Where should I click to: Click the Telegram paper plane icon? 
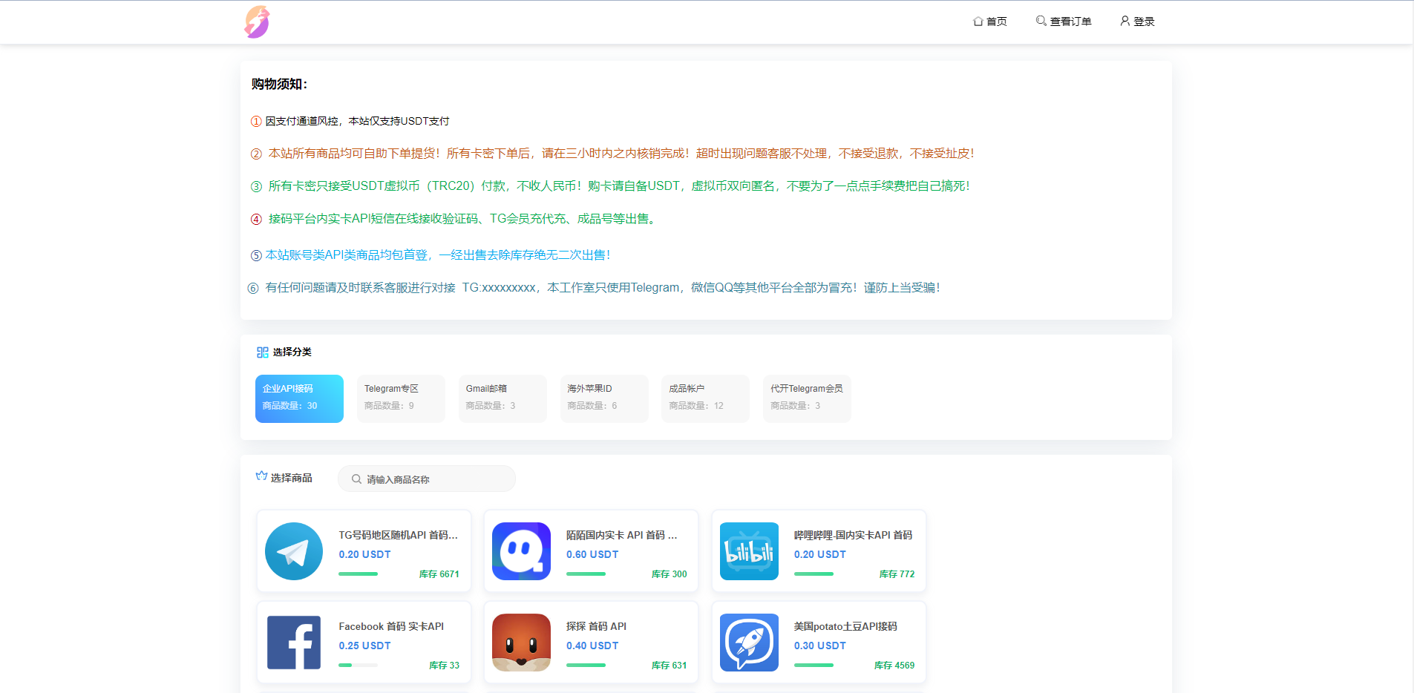pyautogui.click(x=294, y=551)
